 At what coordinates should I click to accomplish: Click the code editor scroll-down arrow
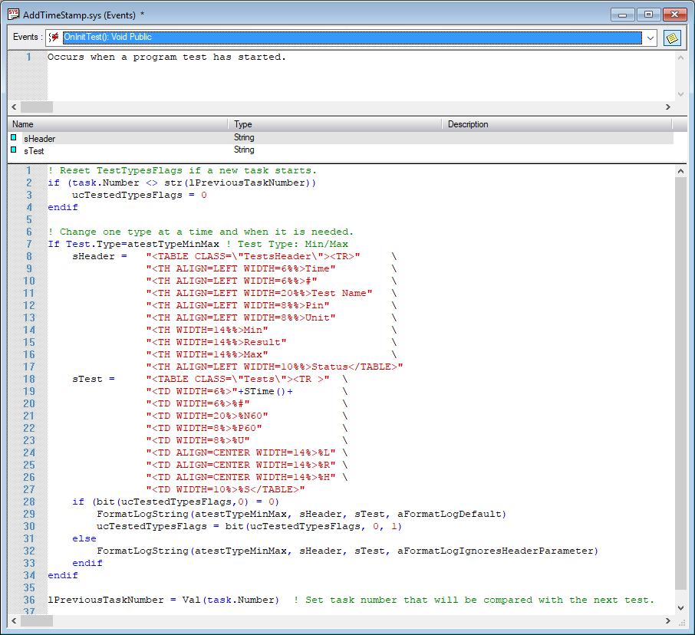680,607
